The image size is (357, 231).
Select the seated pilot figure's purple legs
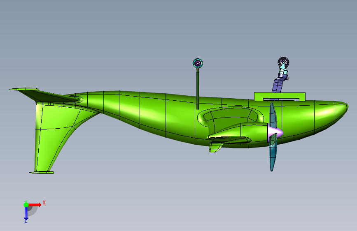[x=278, y=85]
